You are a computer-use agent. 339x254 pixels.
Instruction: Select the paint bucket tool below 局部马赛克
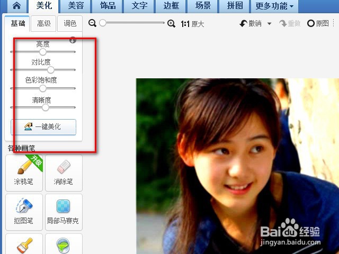64,244
